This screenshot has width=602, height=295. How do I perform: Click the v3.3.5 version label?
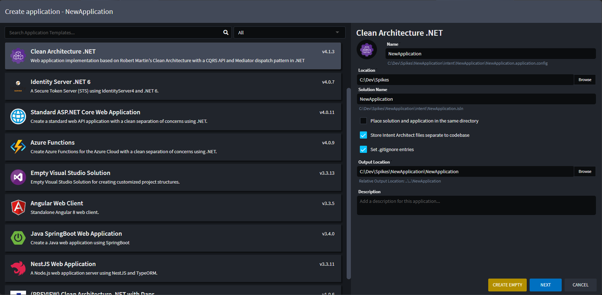coord(328,203)
